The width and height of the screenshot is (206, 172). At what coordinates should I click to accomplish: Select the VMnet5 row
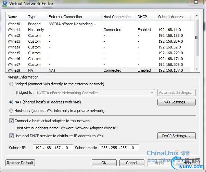coord(98,53)
